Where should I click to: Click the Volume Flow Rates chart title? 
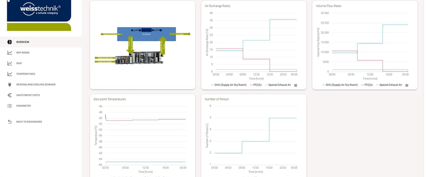[x=328, y=6]
